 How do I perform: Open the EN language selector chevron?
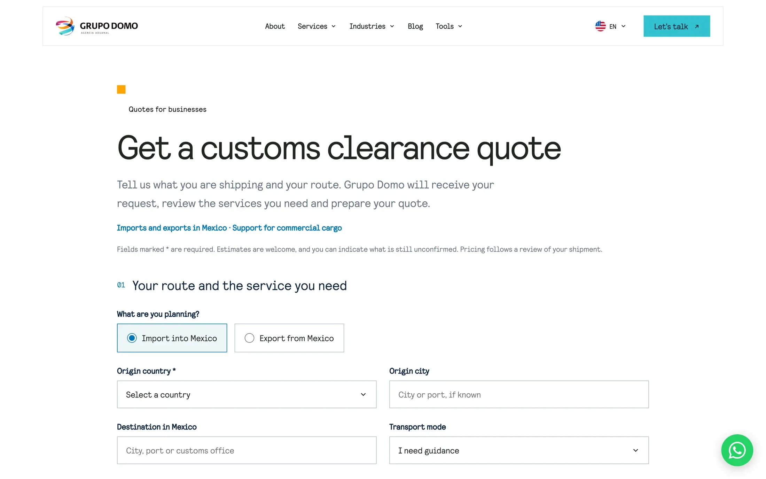623,26
